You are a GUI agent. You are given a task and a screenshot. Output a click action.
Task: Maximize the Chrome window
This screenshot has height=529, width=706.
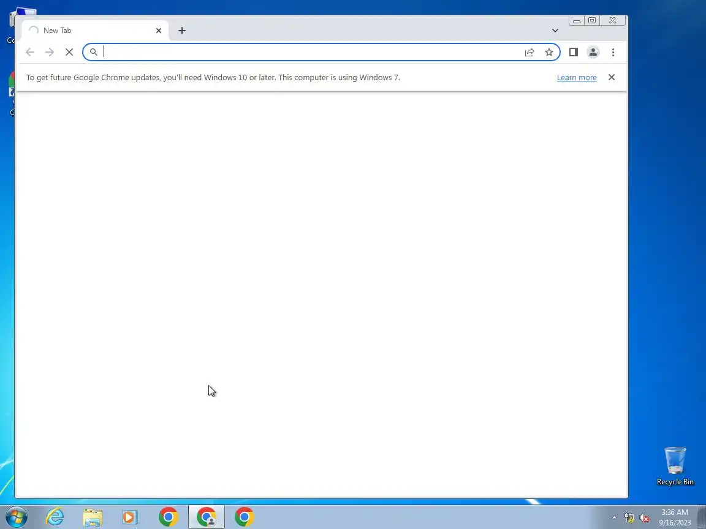tap(592, 21)
